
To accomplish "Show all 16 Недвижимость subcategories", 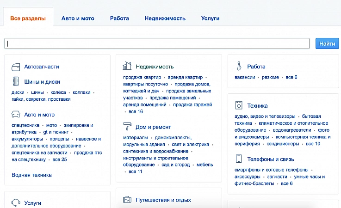I will coord(136,111).
